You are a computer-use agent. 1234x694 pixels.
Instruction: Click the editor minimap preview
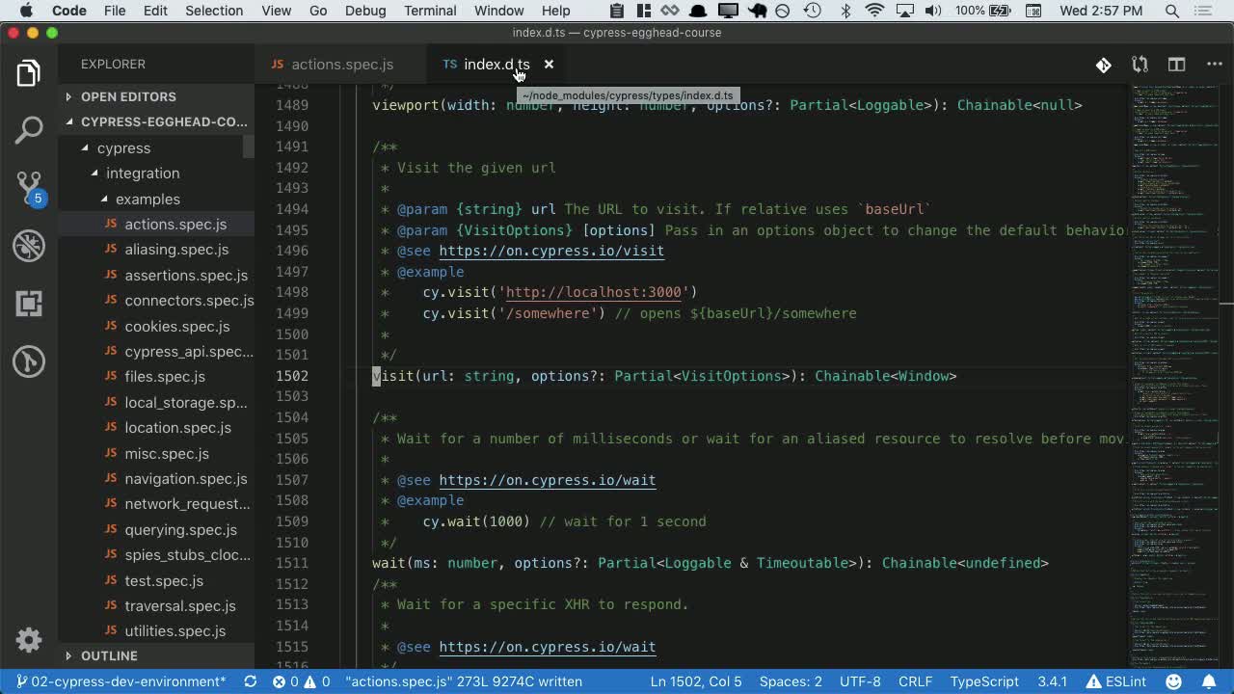pos(1171,289)
